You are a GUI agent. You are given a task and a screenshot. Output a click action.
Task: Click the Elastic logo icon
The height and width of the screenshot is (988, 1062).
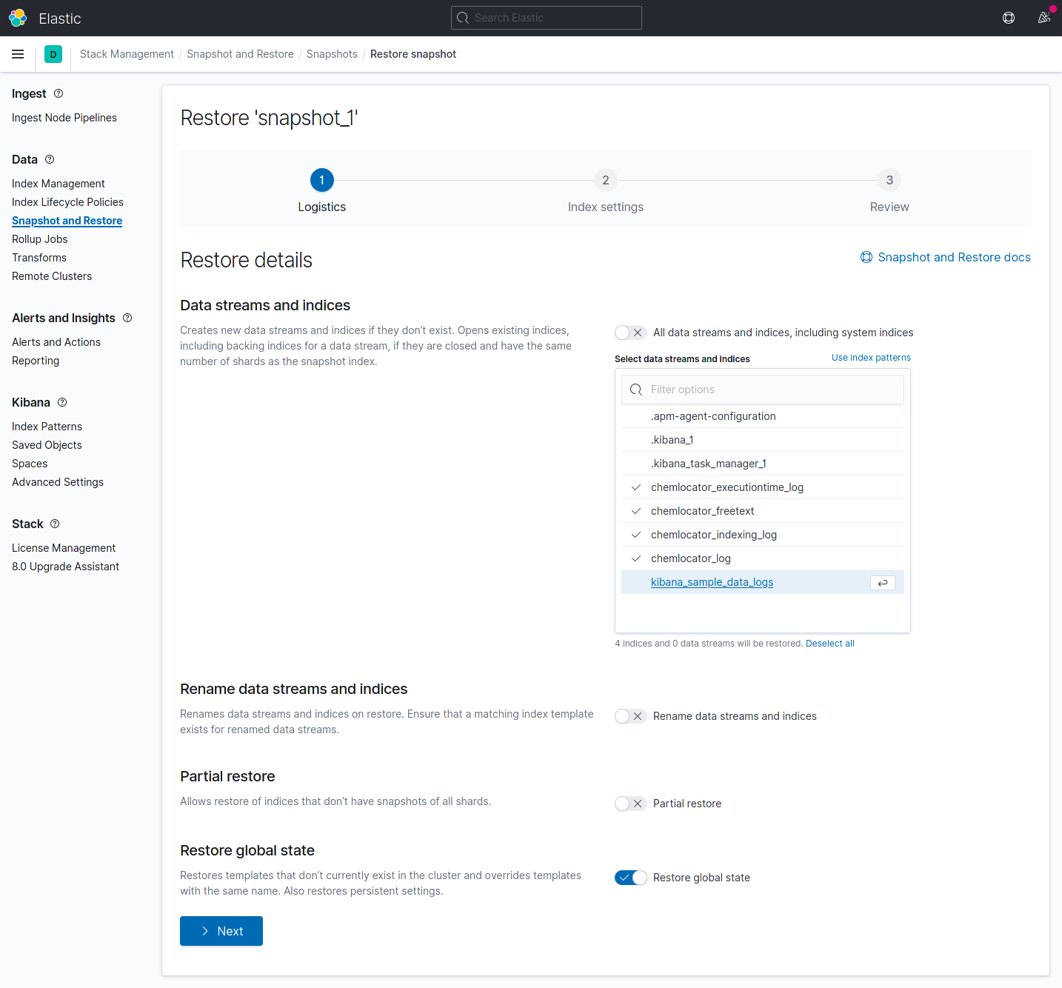pos(18,18)
